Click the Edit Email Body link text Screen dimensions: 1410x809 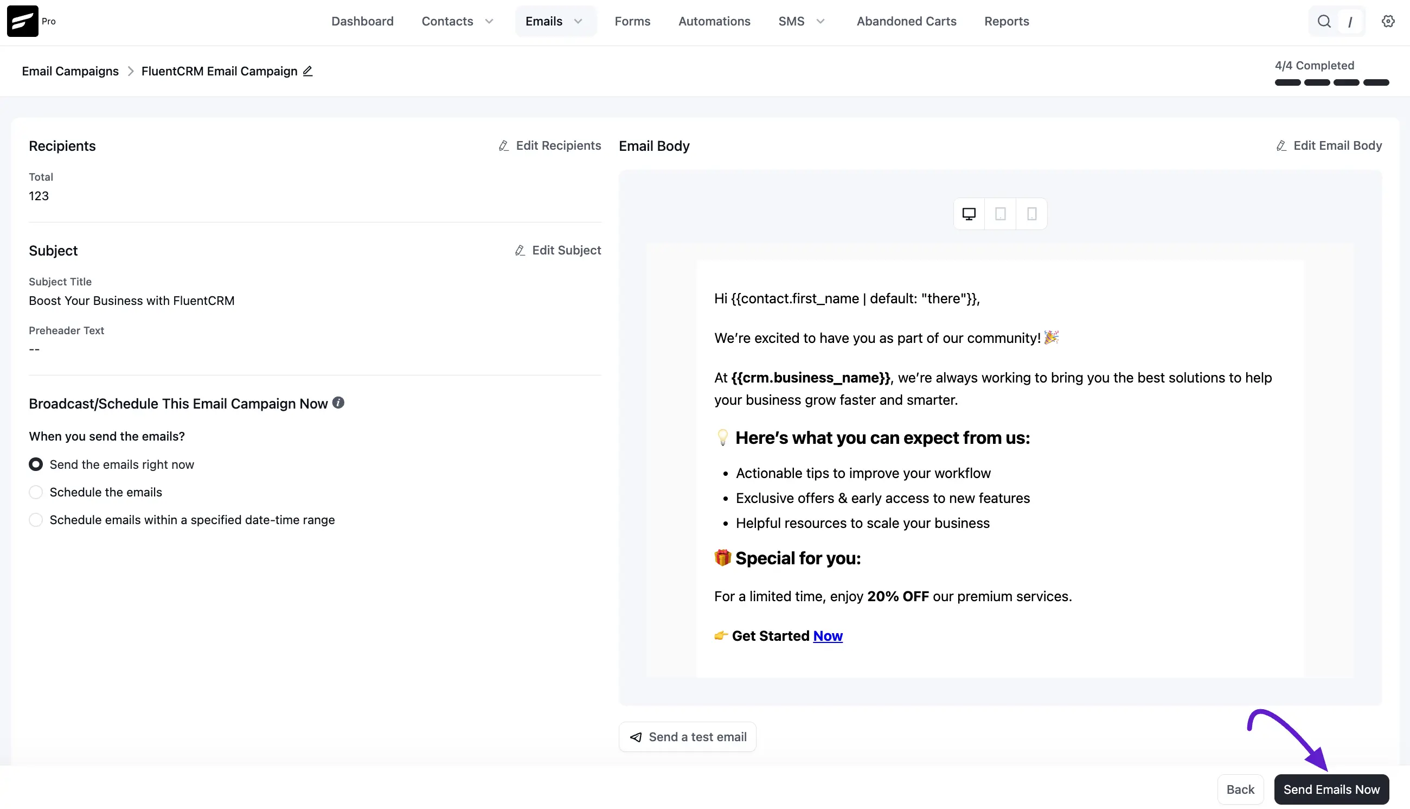[1337, 145]
